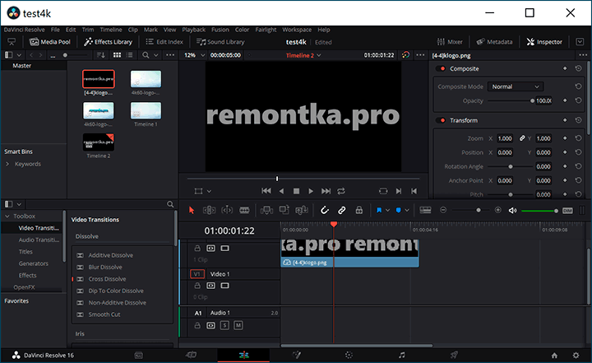
Task: Play the timeline in the viewer
Action: pyautogui.click(x=310, y=191)
